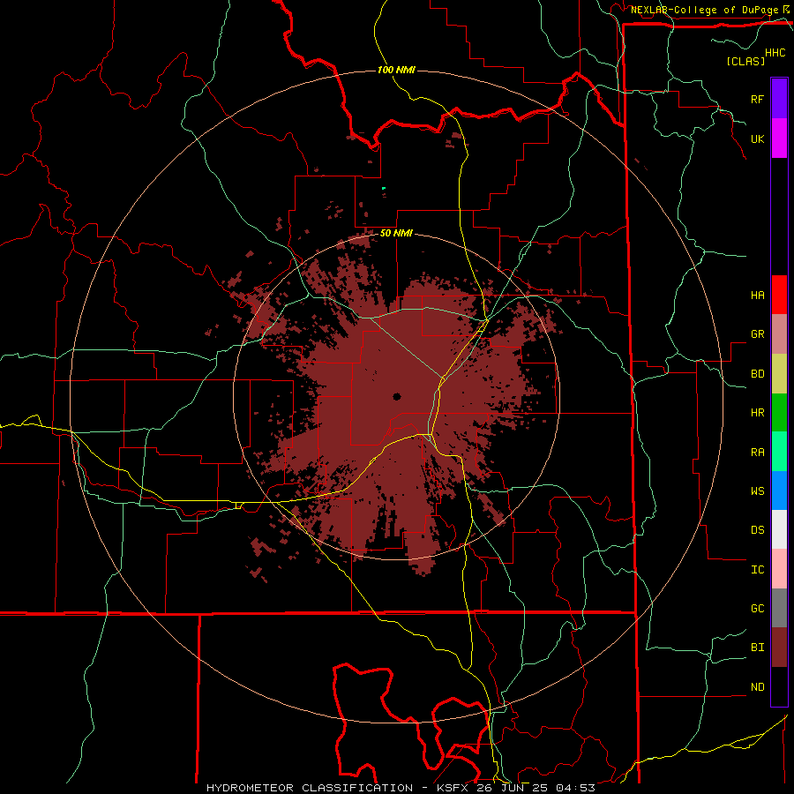Image resolution: width=794 pixels, height=794 pixels.
Task: Click the brown BI legend swatch
Action: [x=779, y=648]
